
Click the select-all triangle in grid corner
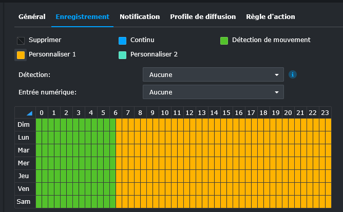pos(29,113)
